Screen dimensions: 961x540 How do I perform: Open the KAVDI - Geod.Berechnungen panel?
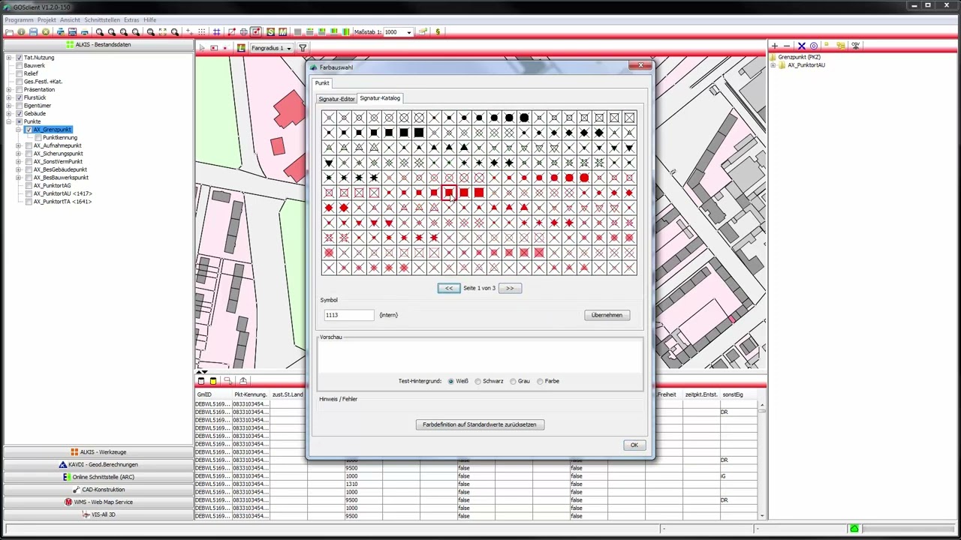point(98,464)
